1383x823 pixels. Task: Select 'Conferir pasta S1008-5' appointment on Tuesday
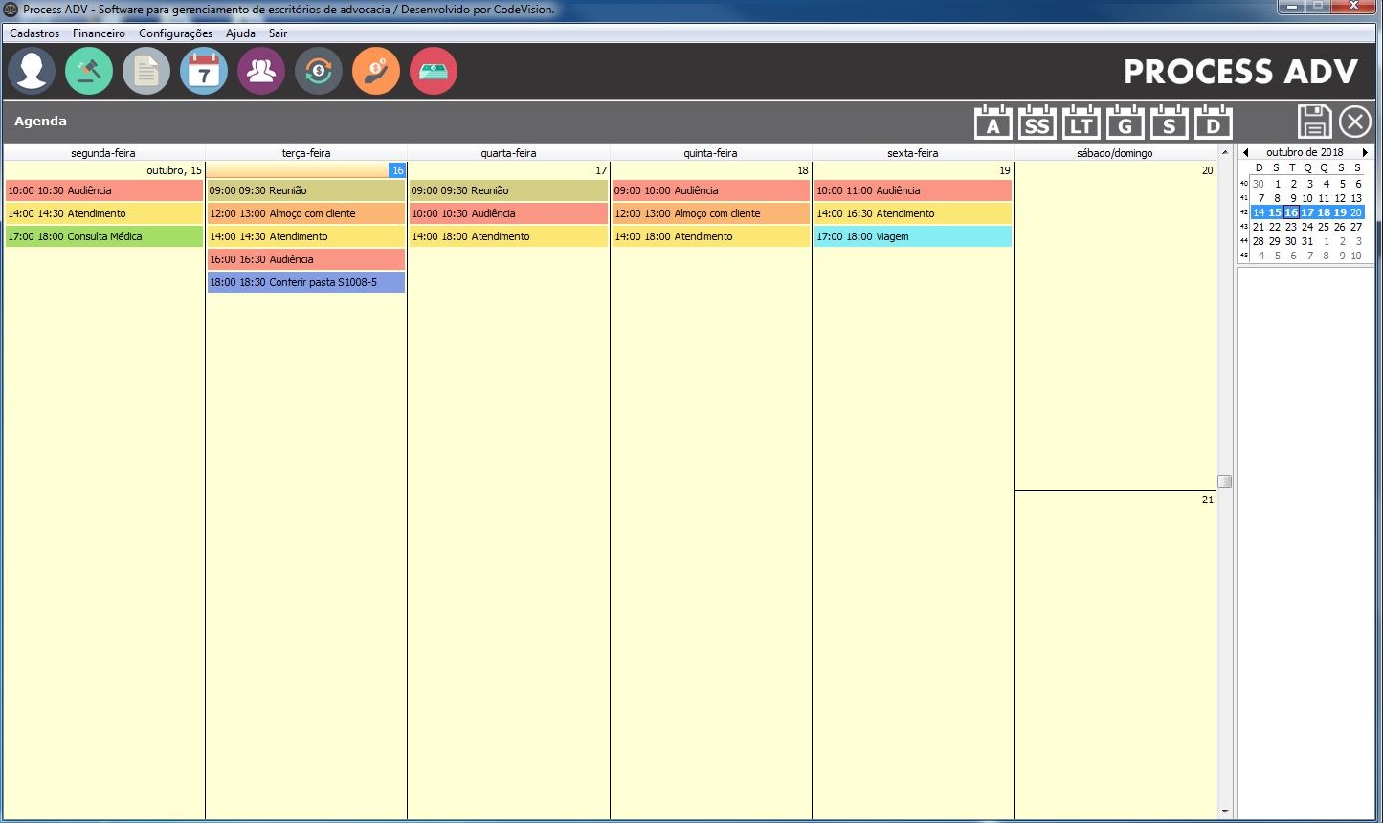point(306,282)
